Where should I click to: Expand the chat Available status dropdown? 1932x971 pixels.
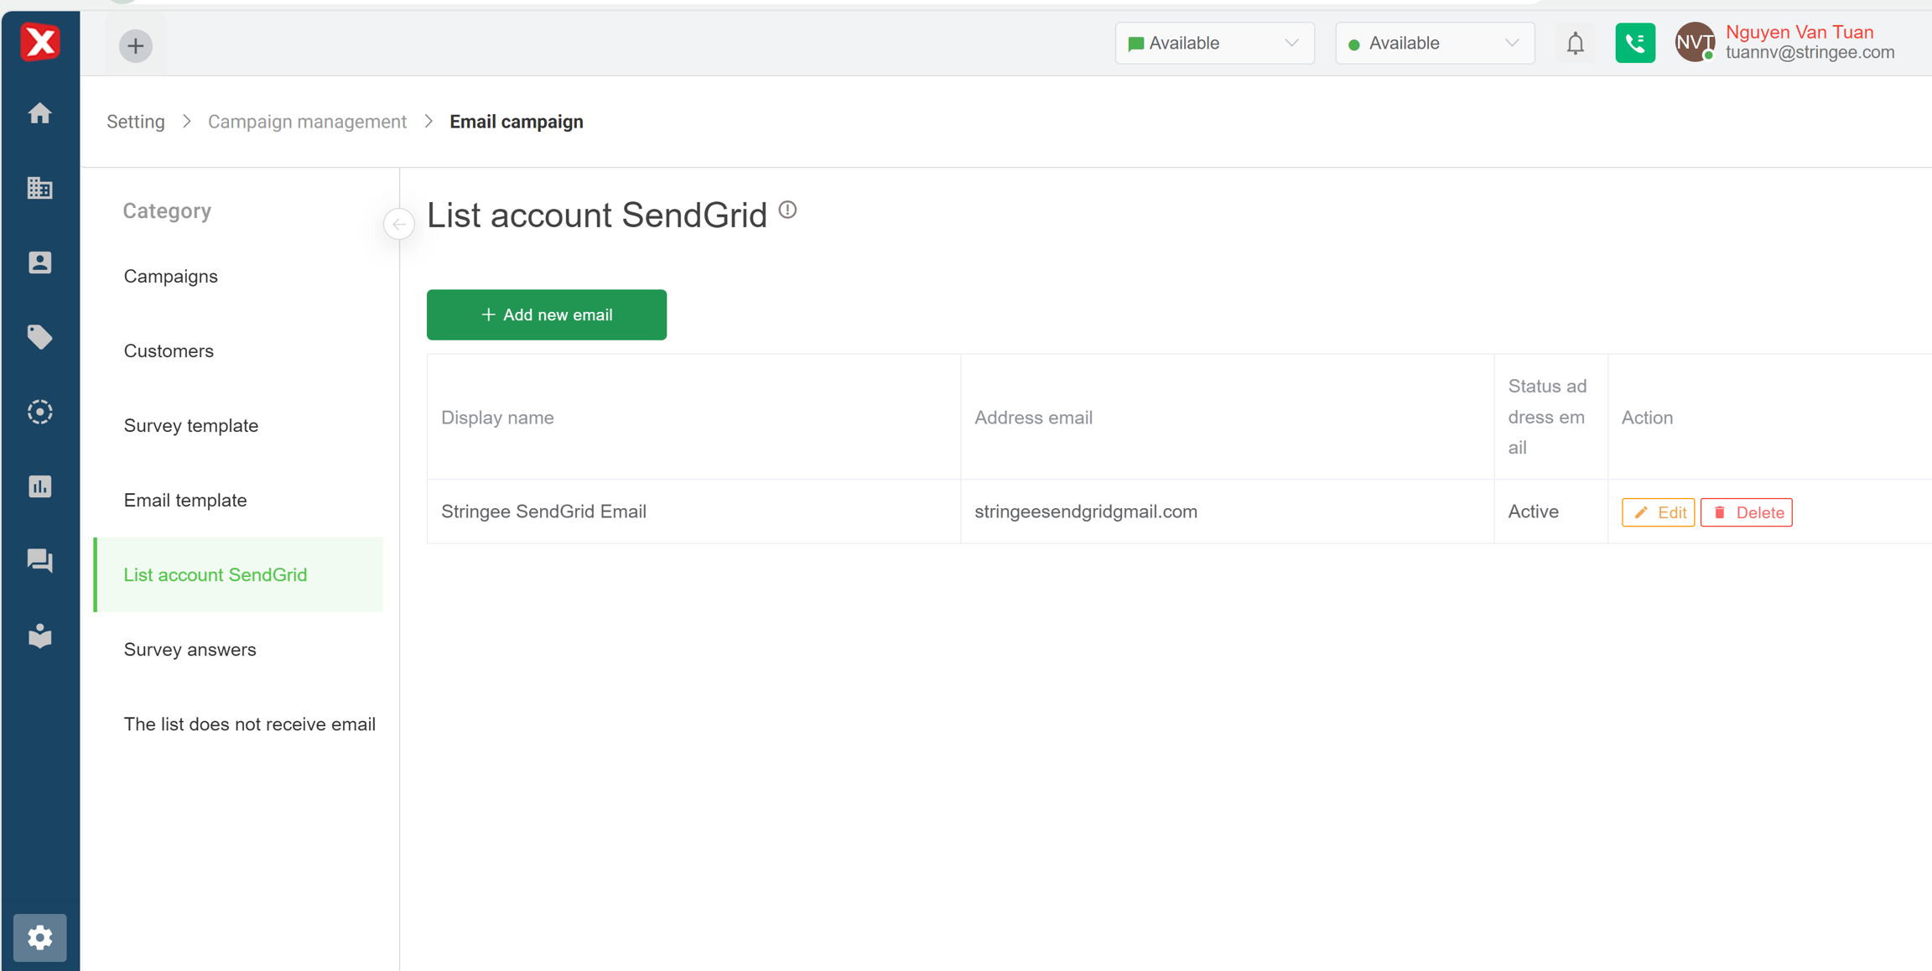tap(1213, 44)
